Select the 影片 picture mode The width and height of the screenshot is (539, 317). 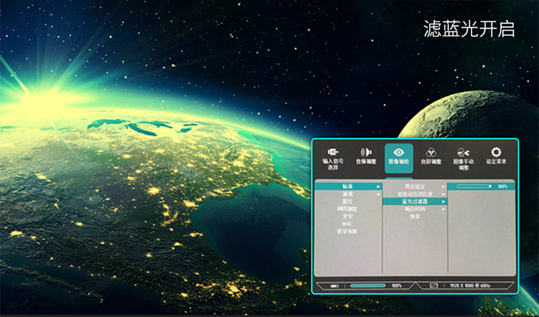pos(348,202)
